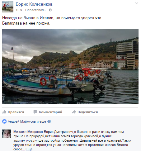
Task: Open the Balaklava harbor photo
Action: (70, 66)
